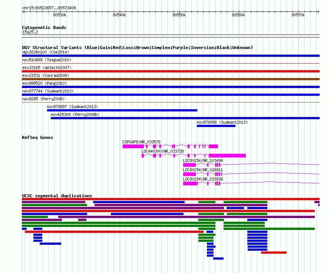
Task: Click the LOC440300|NR_033738 gene label
Action: point(162,151)
